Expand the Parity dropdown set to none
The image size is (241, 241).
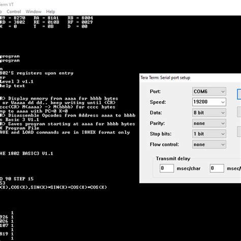click(209, 124)
